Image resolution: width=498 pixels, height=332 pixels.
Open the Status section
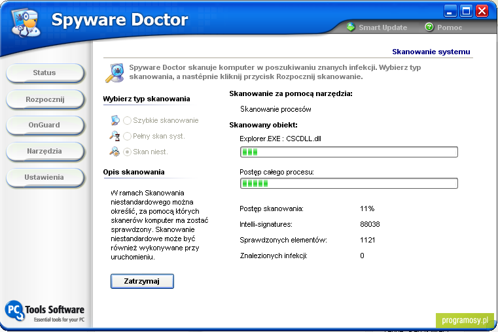pos(44,73)
